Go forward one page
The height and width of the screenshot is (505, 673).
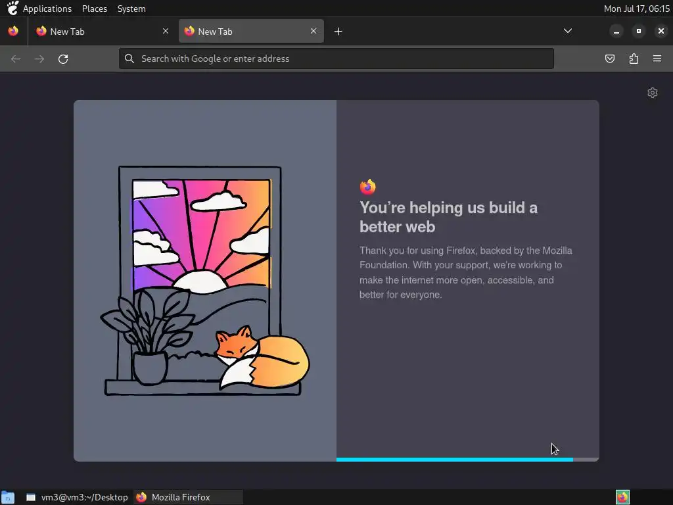[x=39, y=59]
